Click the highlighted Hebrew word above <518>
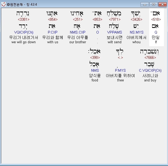This screenshot has height=166, width=168. [x=155, y=13]
